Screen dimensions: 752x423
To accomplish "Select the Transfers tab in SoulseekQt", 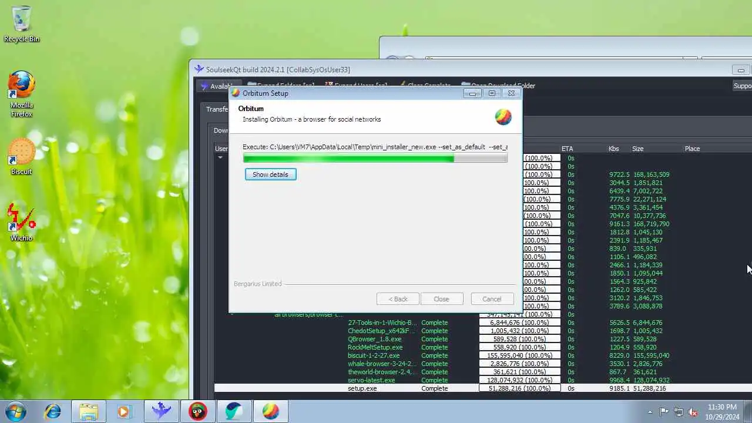I will click(217, 109).
